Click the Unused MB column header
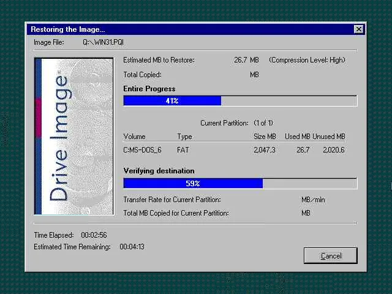This screenshot has width=392, height=294. [x=329, y=137]
